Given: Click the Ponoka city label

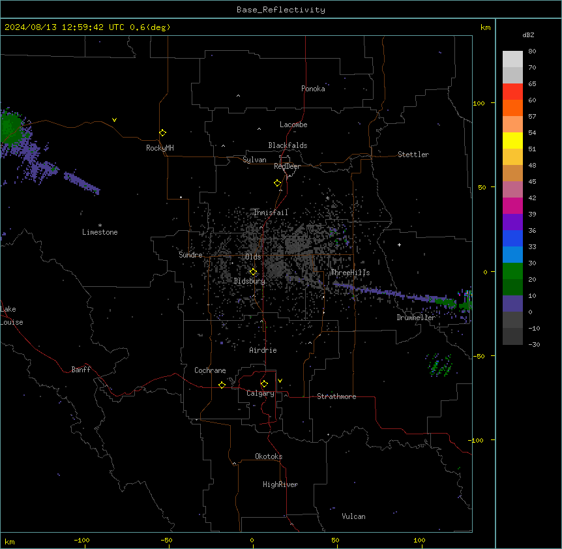Looking at the screenshot, I should (x=313, y=89).
